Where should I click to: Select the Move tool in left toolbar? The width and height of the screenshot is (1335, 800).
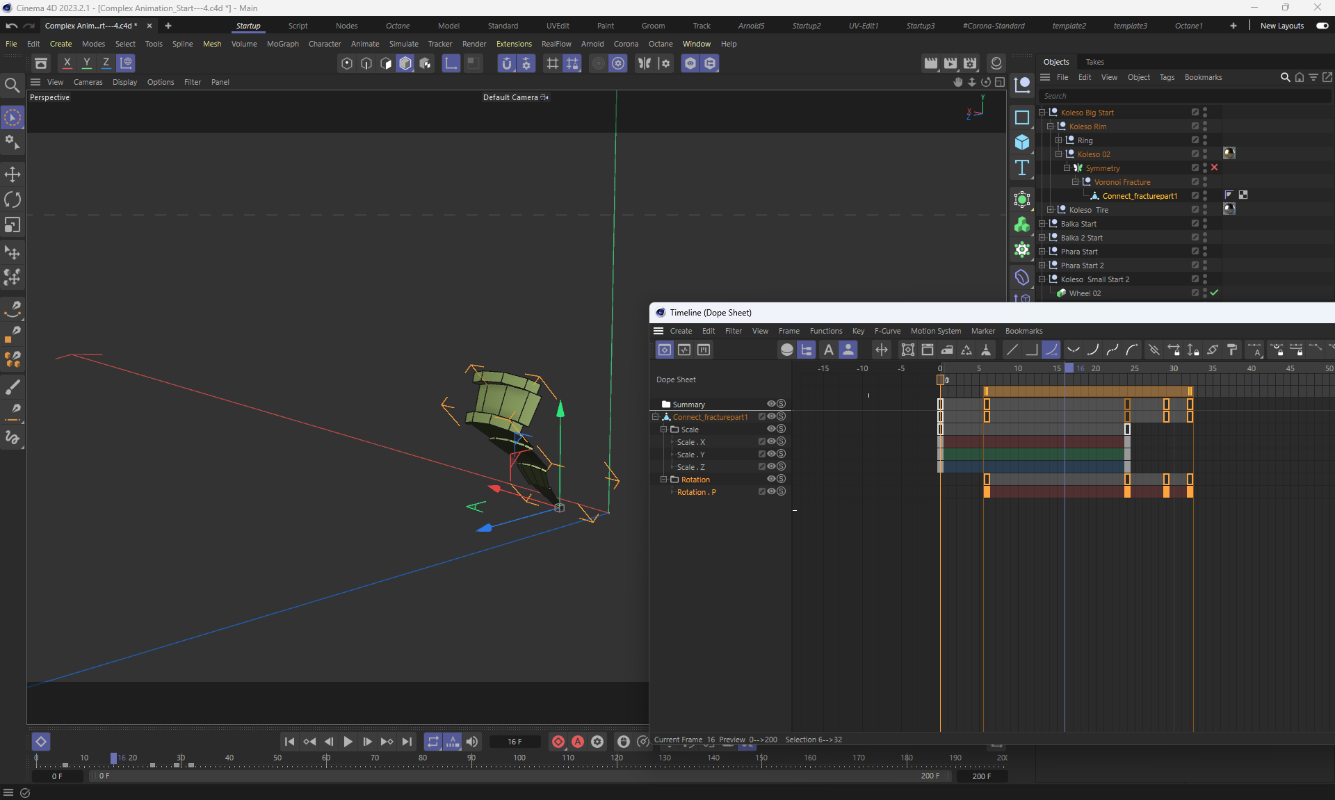pos(13,174)
